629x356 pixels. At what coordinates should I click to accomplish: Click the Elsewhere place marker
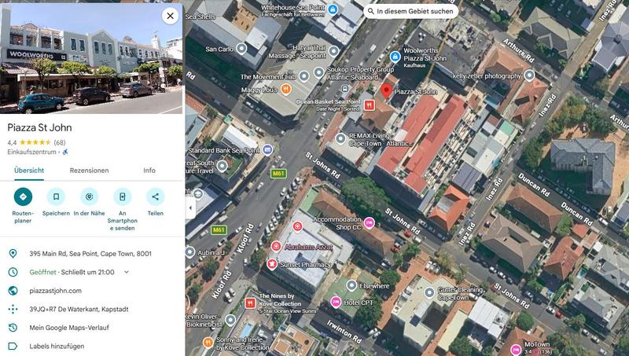click(x=351, y=285)
